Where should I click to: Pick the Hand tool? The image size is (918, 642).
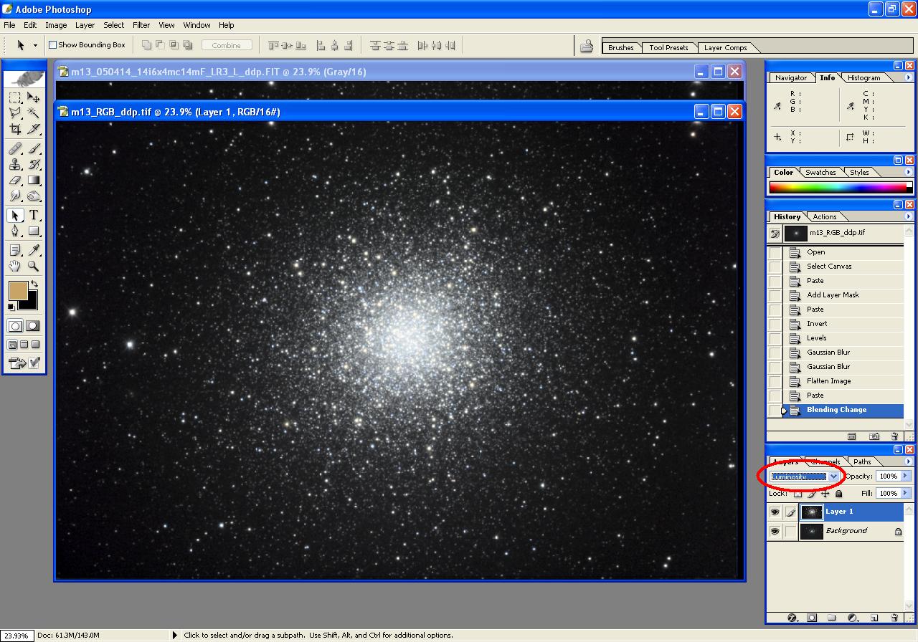15,267
